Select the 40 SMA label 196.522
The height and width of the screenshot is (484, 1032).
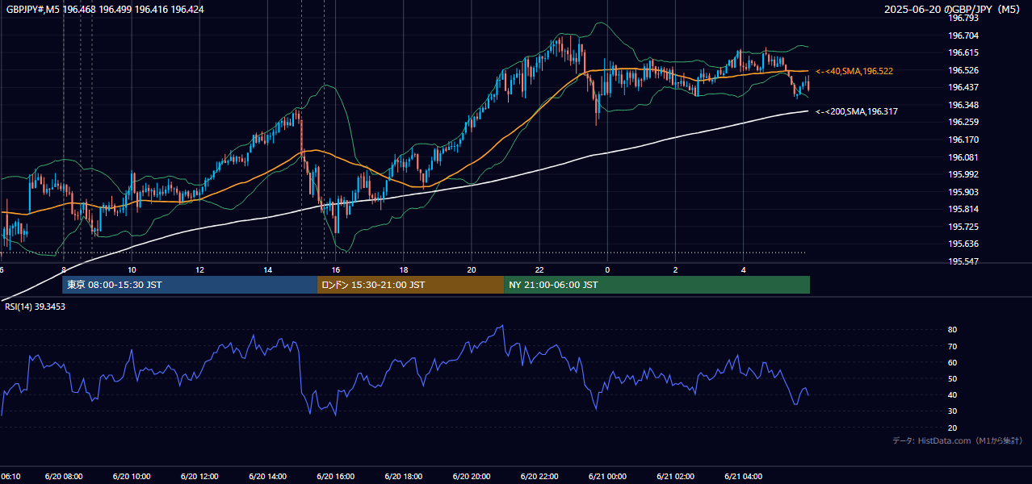(x=854, y=71)
